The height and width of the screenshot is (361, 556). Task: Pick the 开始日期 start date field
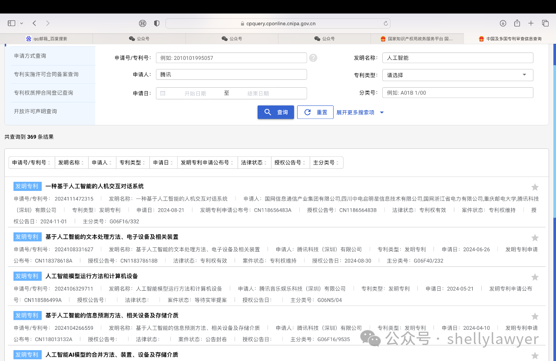(x=195, y=93)
